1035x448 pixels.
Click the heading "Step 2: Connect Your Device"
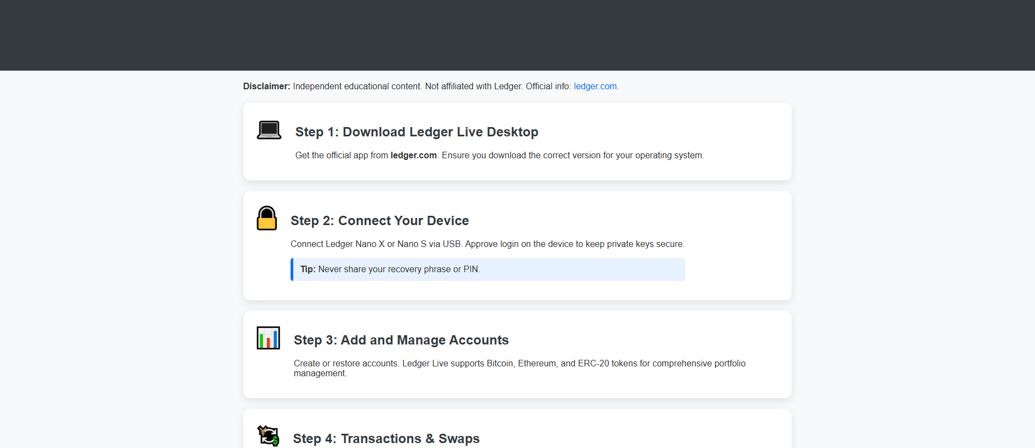point(379,221)
